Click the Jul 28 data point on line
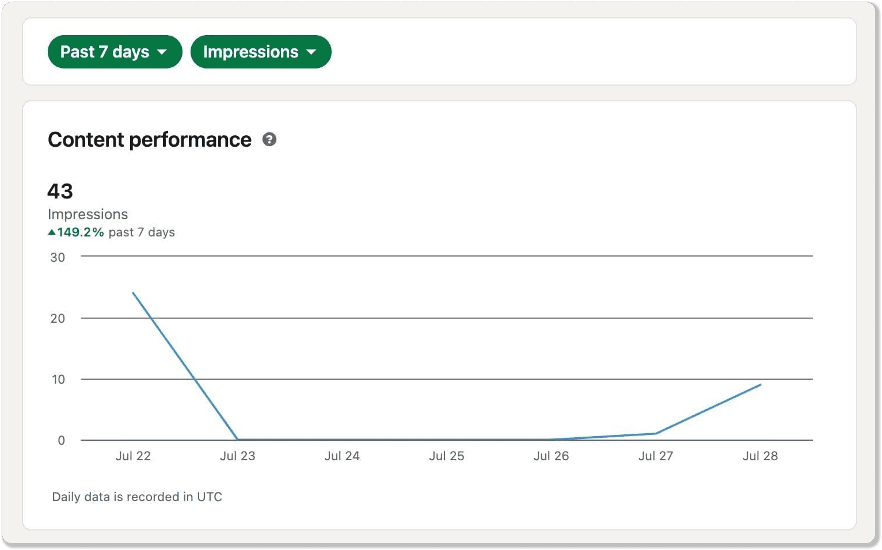Image resolution: width=882 pixels, height=550 pixels. click(761, 384)
